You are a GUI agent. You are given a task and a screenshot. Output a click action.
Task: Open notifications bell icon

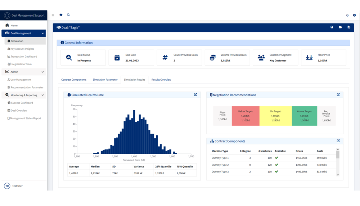pyautogui.click(x=347, y=15)
